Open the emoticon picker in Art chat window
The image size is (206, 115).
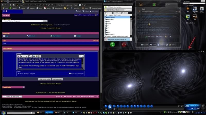click(x=166, y=37)
